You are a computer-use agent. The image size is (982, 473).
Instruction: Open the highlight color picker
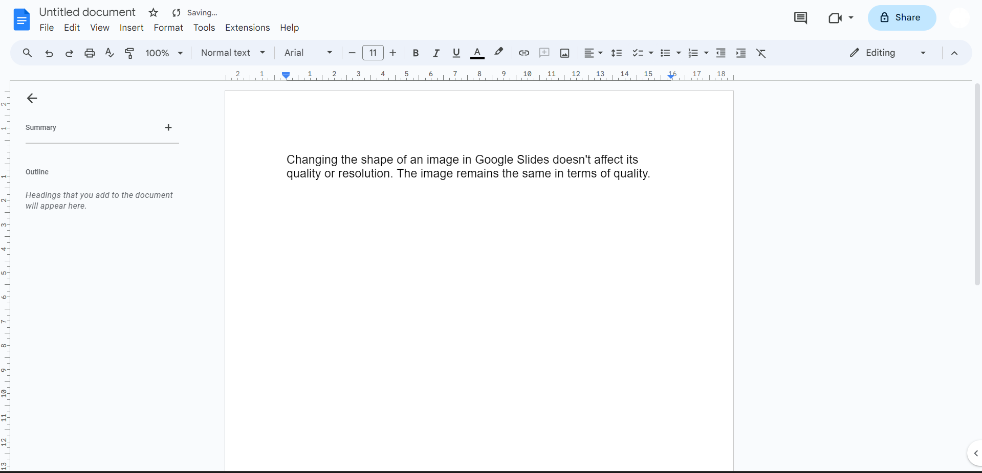[498, 53]
